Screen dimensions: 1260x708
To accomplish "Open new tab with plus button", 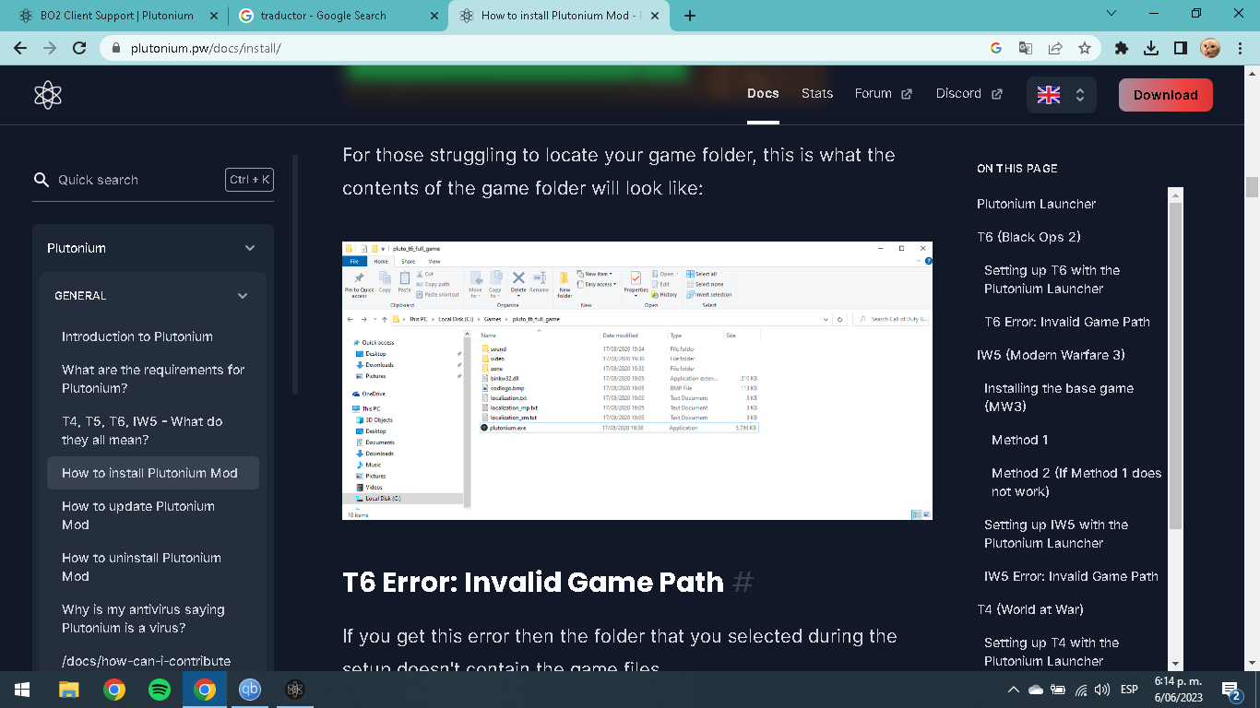I will (x=690, y=16).
